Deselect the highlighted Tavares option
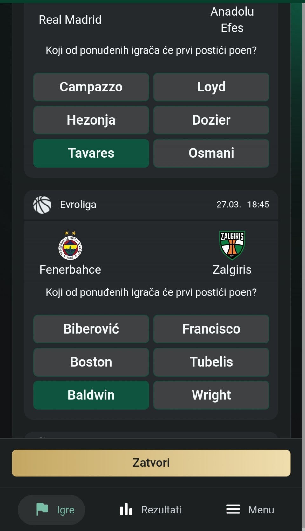Screen dimensions: 305x531 point(91,153)
